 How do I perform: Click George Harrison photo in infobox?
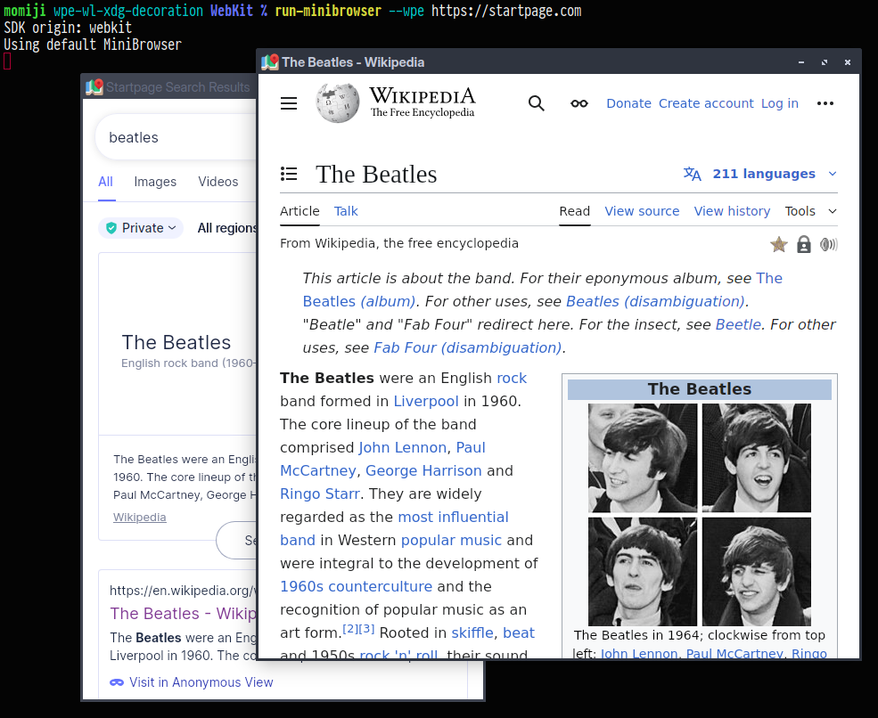click(x=643, y=571)
